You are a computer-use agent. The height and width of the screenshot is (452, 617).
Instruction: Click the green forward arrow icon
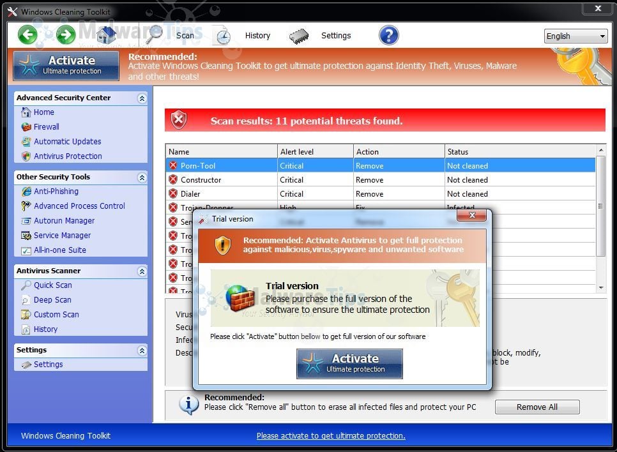click(66, 35)
